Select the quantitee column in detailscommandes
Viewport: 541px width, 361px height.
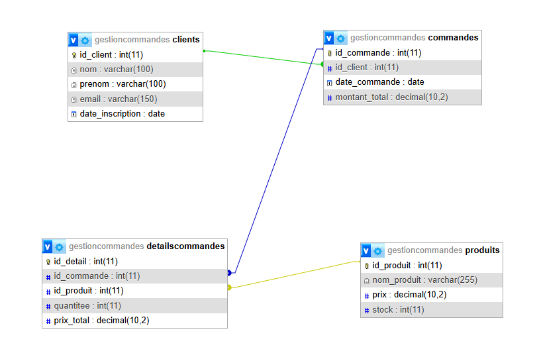tap(88, 306)
